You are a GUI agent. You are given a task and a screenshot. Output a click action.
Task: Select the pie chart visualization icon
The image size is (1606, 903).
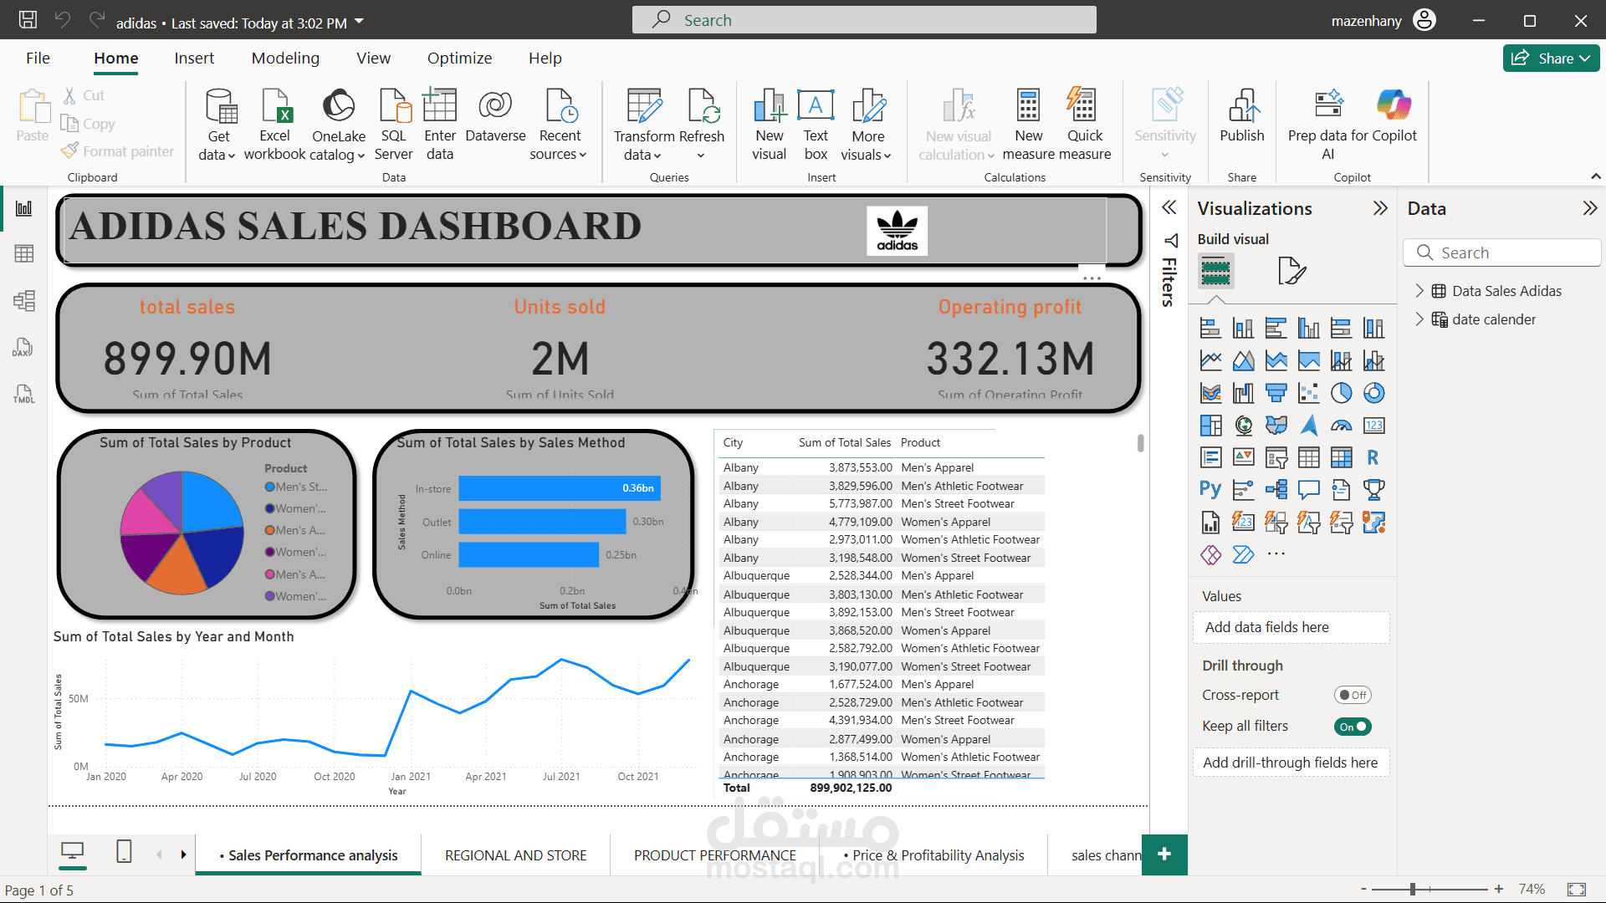(x=1341, y=393)
